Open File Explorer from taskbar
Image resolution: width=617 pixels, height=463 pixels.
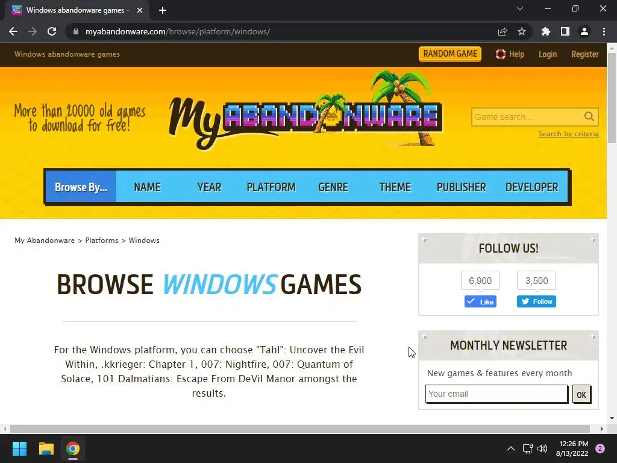46,449
